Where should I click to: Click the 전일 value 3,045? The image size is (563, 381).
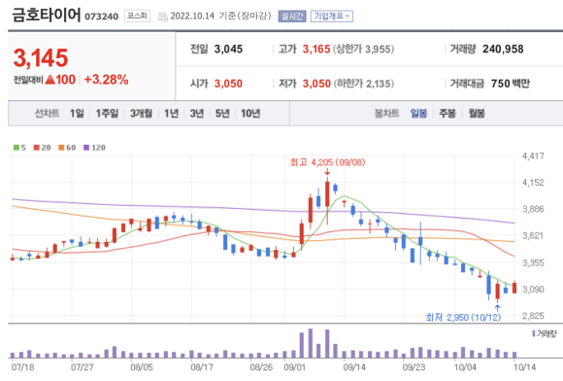point(228,49)
